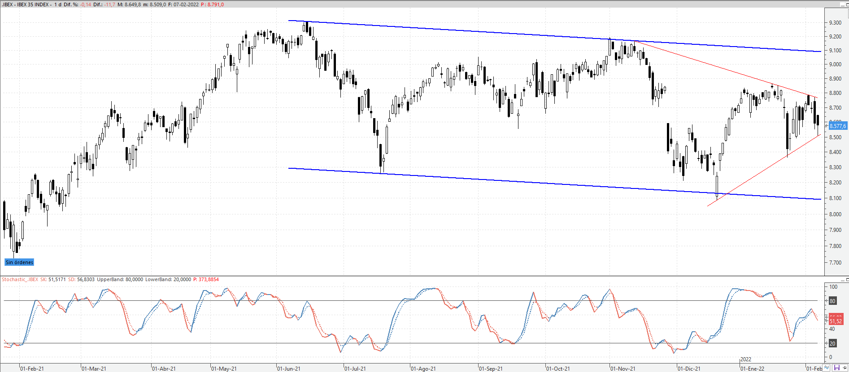Open the chart indicators zigzag icon
The height and width of the screenshot is (372, 849).
point(827,368)
